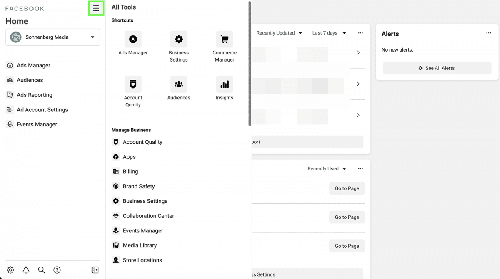
Task: Click the Media Library image icon
Action: (116, 245)
